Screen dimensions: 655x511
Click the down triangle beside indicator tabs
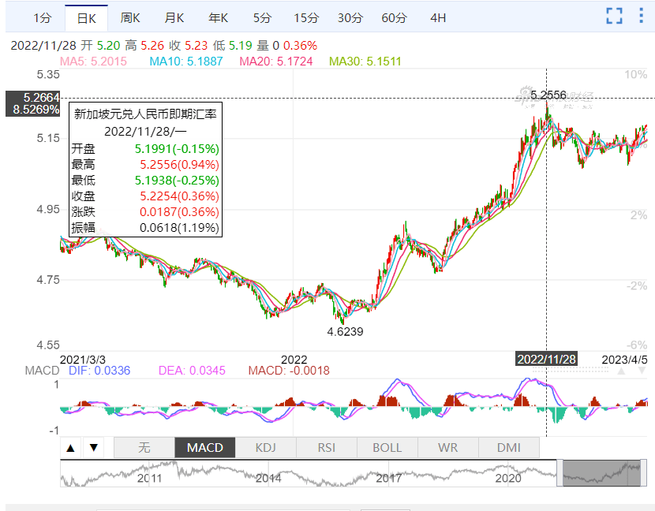pyautogui.click(x=94, y=448)
